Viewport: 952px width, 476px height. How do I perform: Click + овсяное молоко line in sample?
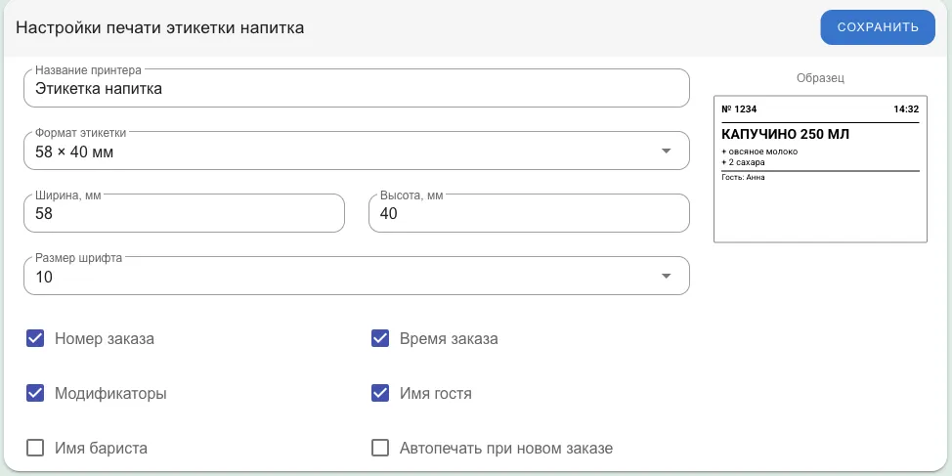(759, 151)
